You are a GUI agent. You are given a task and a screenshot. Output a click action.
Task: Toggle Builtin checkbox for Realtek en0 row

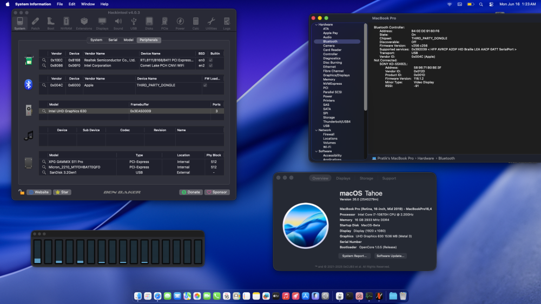click(x=211, y=60)
